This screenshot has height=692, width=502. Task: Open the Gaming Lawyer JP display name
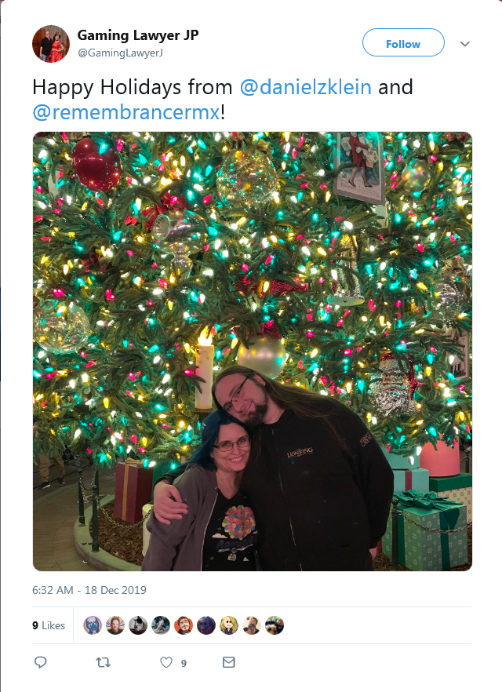(138, 35)
